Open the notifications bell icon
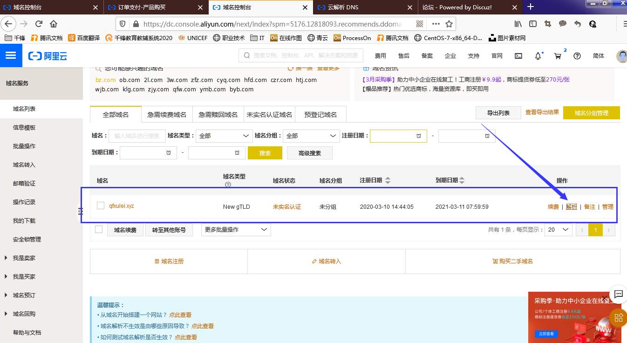 coord(538,56)
